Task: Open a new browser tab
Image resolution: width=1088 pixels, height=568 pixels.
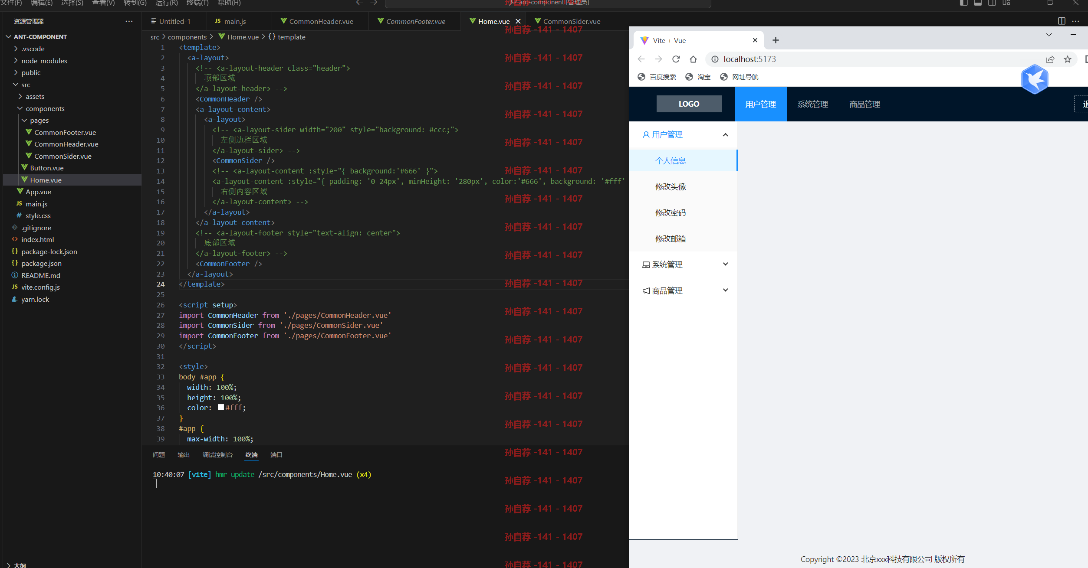Action: click(x=776, y=40)
